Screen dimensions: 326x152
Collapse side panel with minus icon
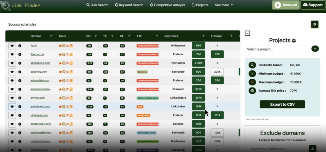[247, 33]
